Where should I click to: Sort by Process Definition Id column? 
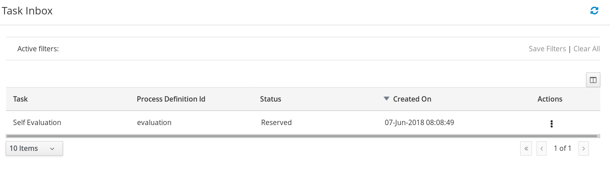pyautogui.click(x=171, y=99)
